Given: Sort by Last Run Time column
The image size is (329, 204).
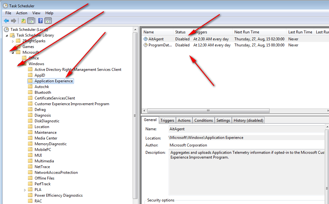Looking at the screenshot, I should [300, 32].
